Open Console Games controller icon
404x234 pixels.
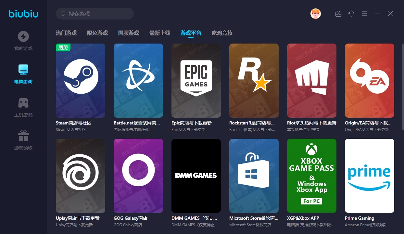(23, 103)
